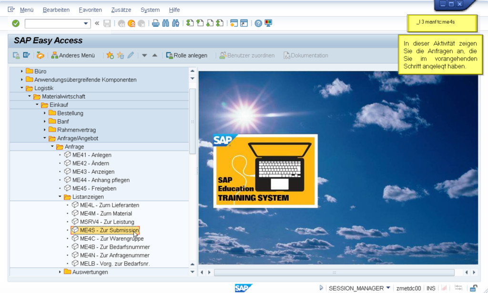Click the Rolle anlegen button
This screenshot has height=293, width=488.
pos(186,55)
